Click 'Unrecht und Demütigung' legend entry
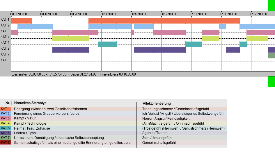The image size is (275, 154). tap(59, 138)
